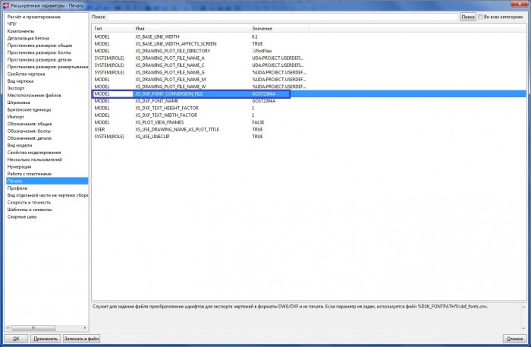
Task: Select category 'Штриховка'
Action: (x=19, y=103)
